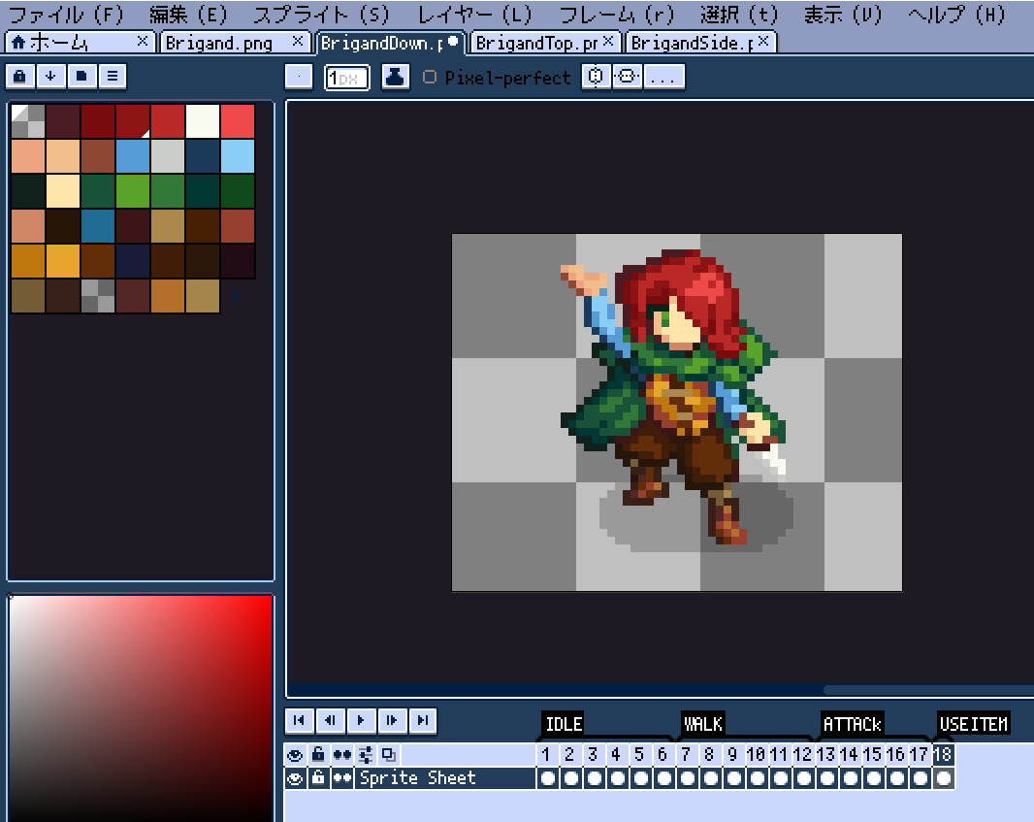Image resolution: width=1034 pixels, height=822 pixels.
Task: Open timeline settings icon in header
Action: 366,755
